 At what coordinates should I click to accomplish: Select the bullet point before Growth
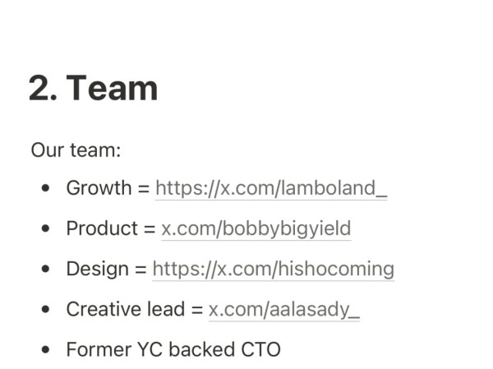[x=45, y=188]
